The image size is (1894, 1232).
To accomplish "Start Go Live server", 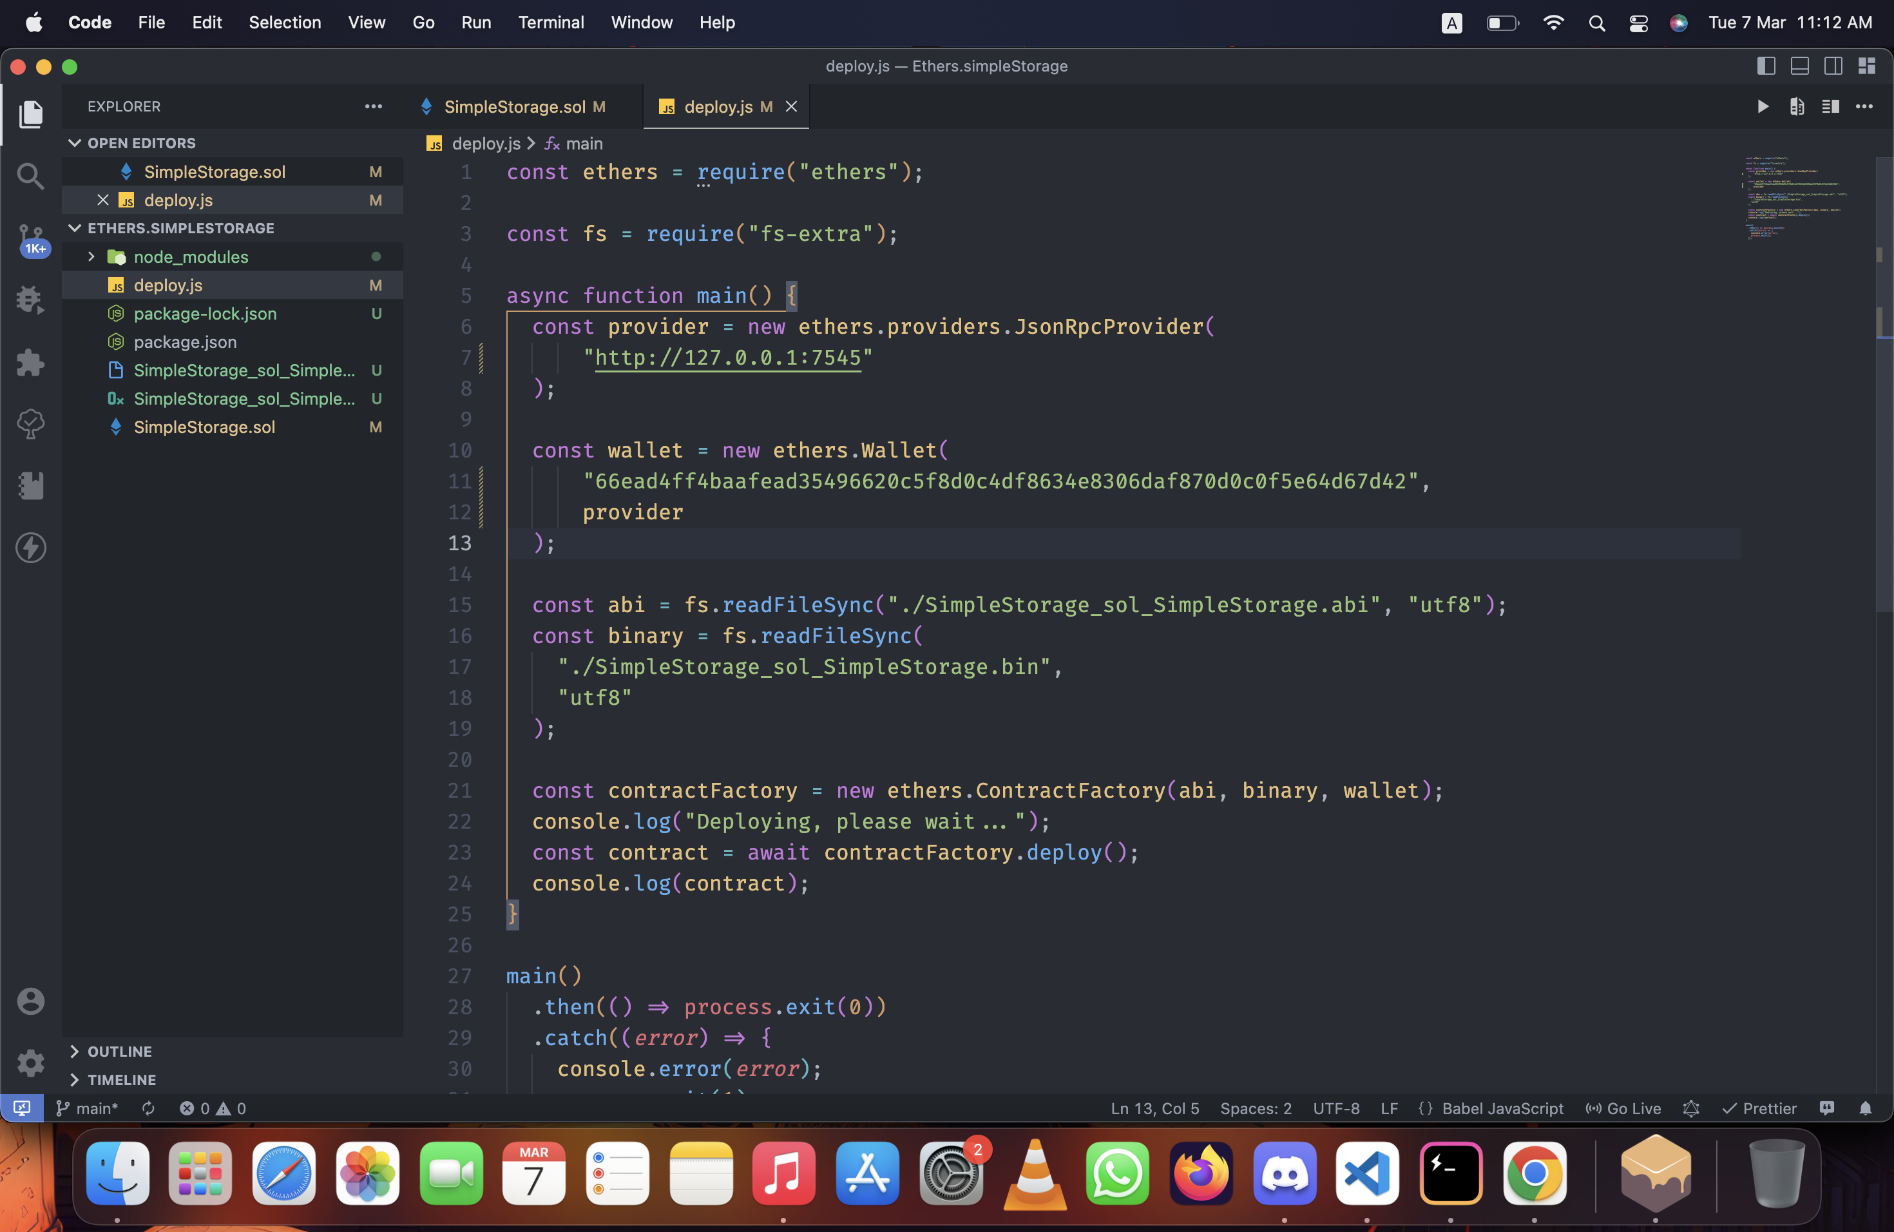I will tap(1623, 1108).
